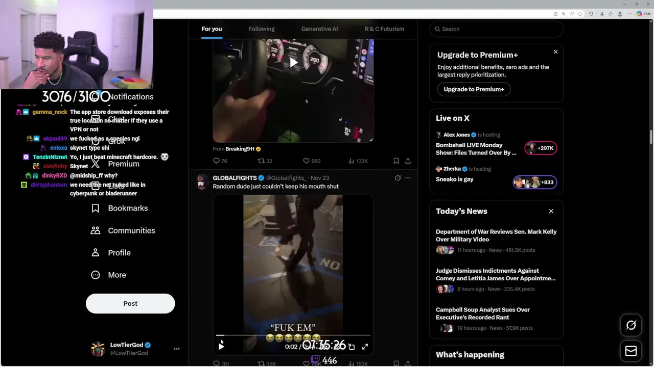
Task: Play the Breaking911 car dashboard video
Action: [x=293, y=63]
